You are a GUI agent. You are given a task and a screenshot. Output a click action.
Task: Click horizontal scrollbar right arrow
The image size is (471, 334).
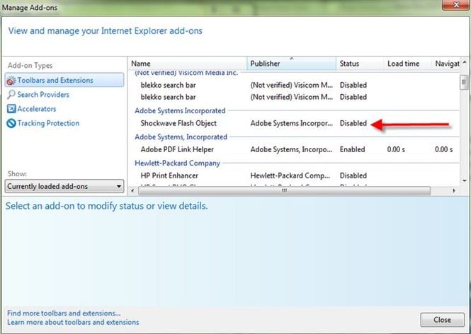coord(454,190)
